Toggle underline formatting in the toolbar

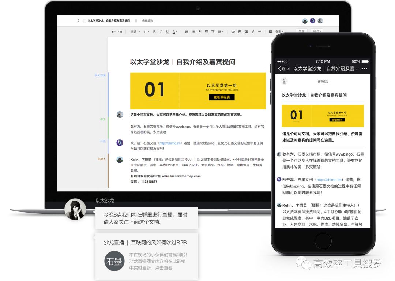pyautogui.click(x=167, y=32)
